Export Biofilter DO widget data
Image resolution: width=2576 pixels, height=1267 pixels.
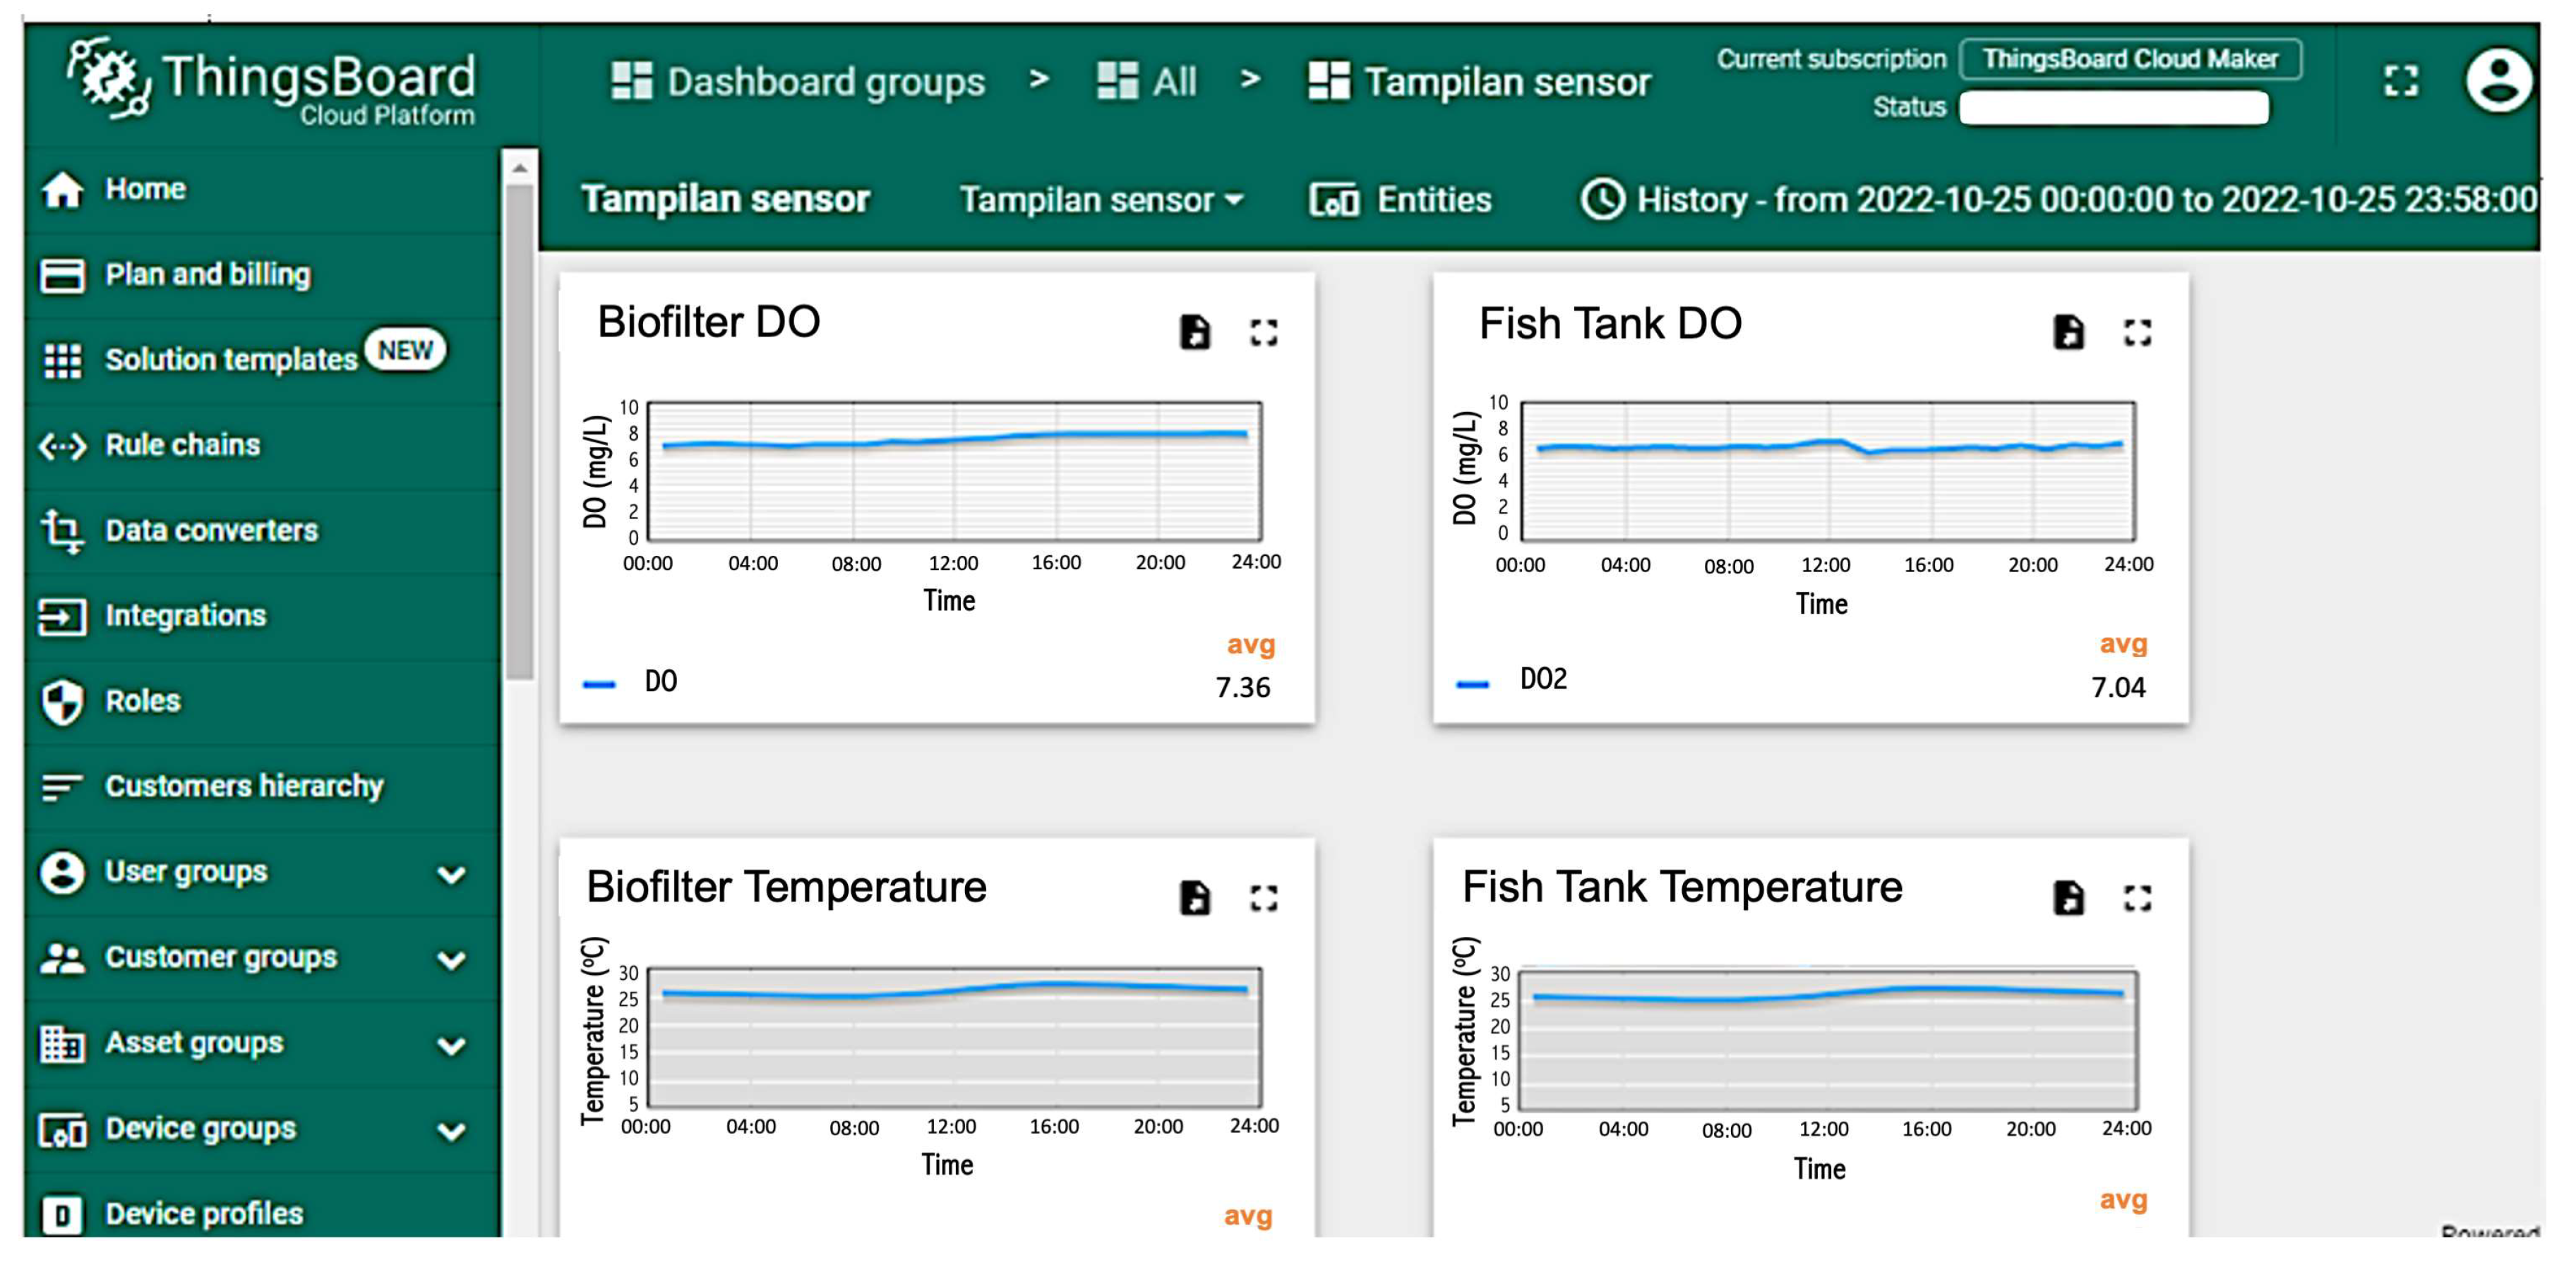pos(1195,332)
